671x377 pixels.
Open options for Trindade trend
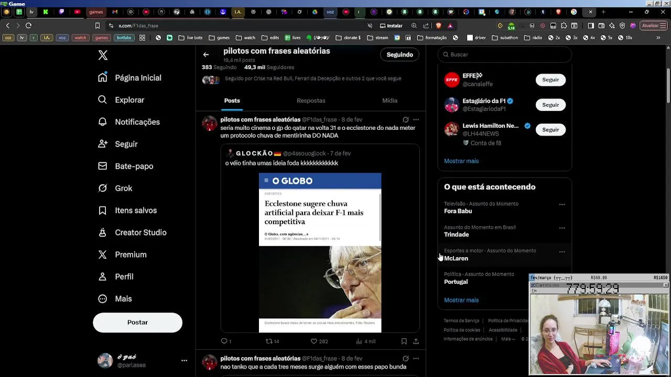click(x=562, y=228)
